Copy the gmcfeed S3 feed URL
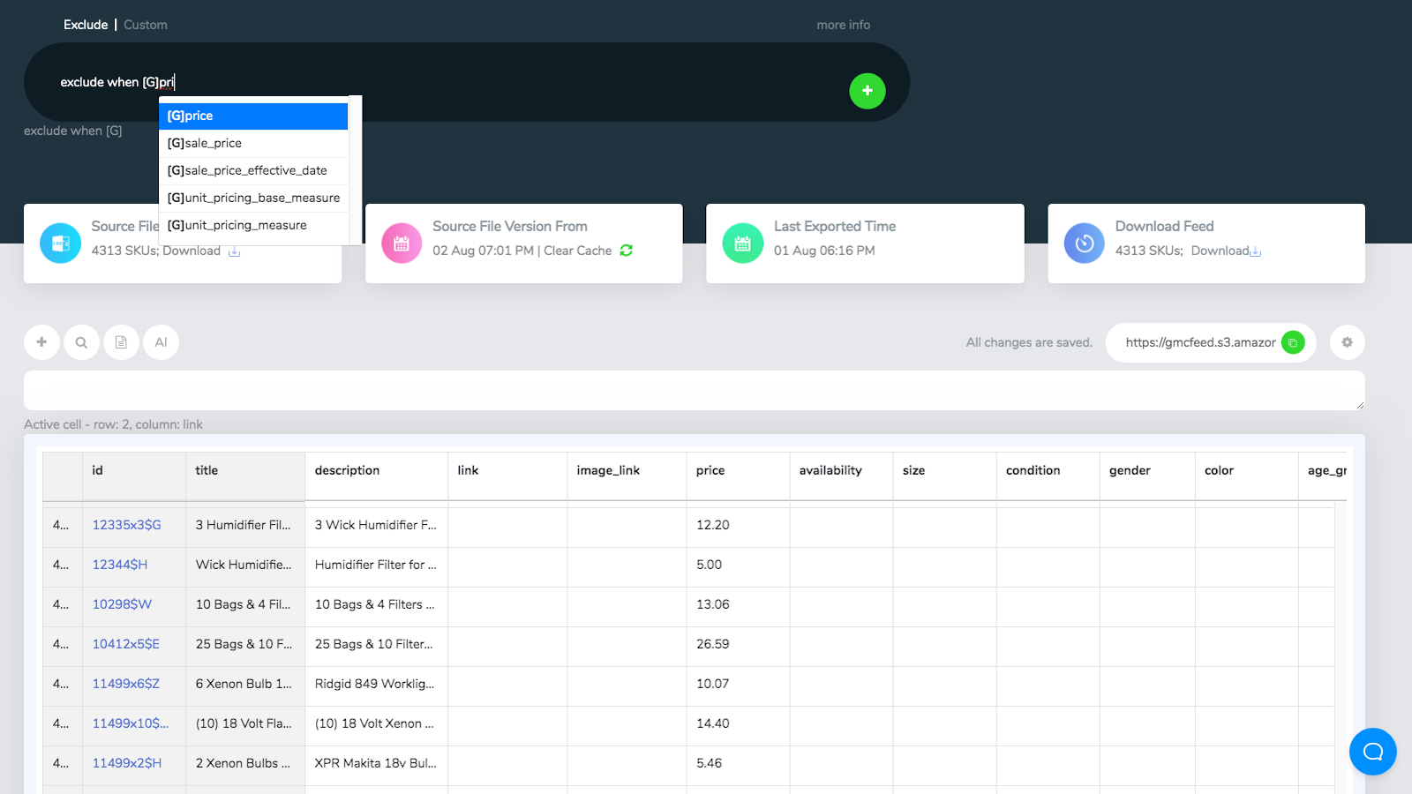The image size is (1412, 794). tap(1292, 342)
